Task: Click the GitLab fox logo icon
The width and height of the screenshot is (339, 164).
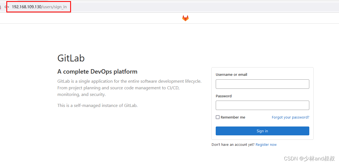Action: pyautogui.click(x=185, y=18)
